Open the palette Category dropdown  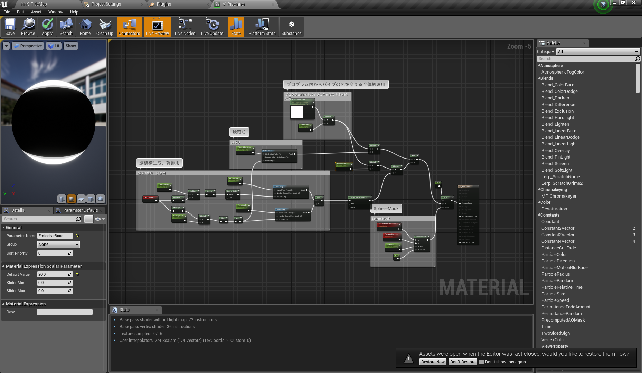[598, 52]
